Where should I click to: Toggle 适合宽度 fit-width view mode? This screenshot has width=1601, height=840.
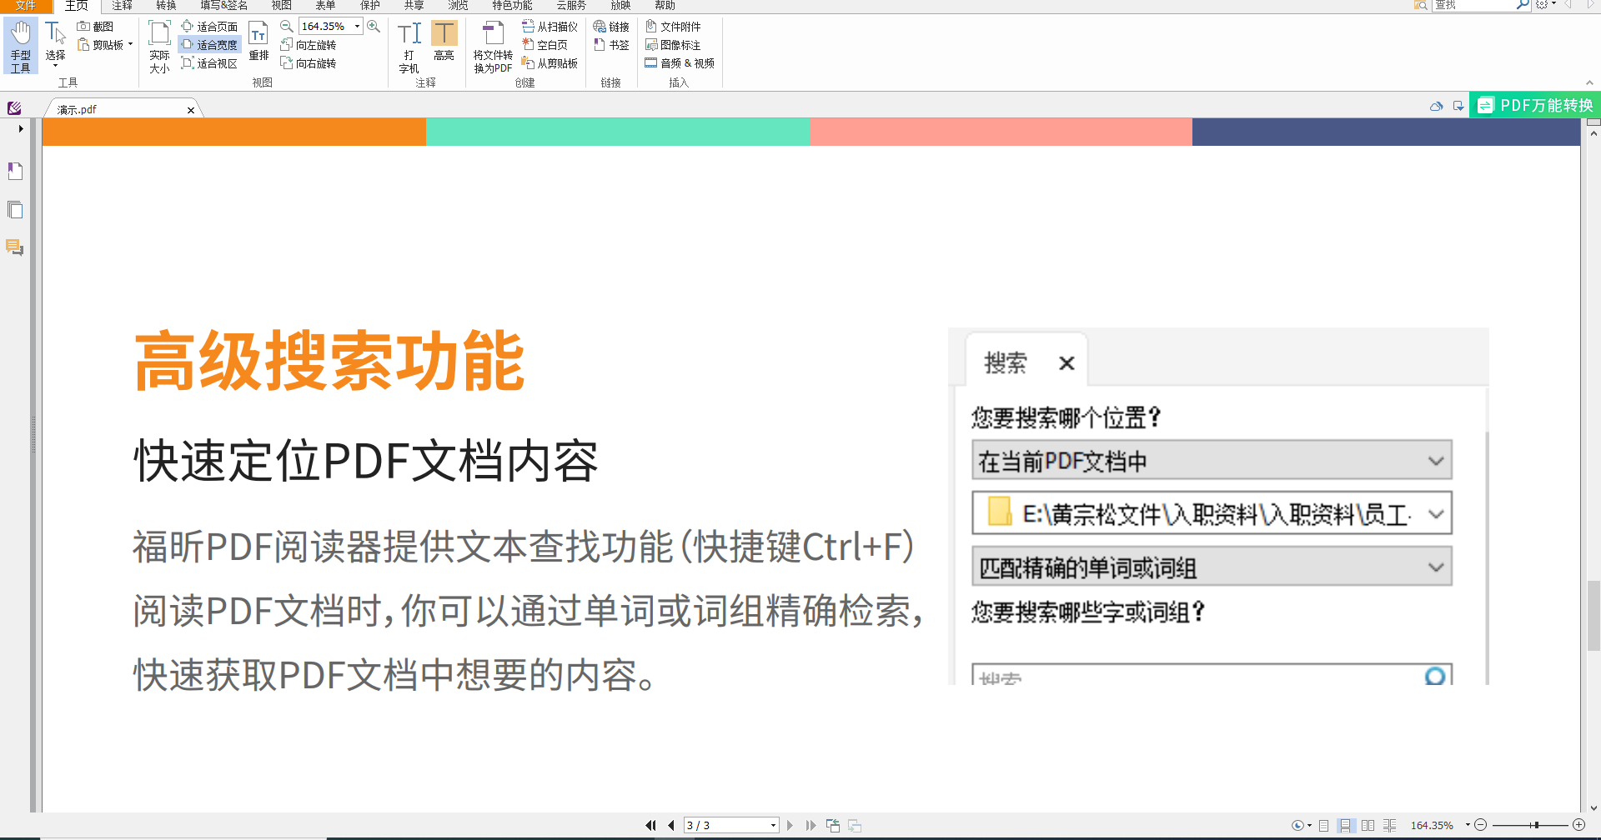coord(209,44)
